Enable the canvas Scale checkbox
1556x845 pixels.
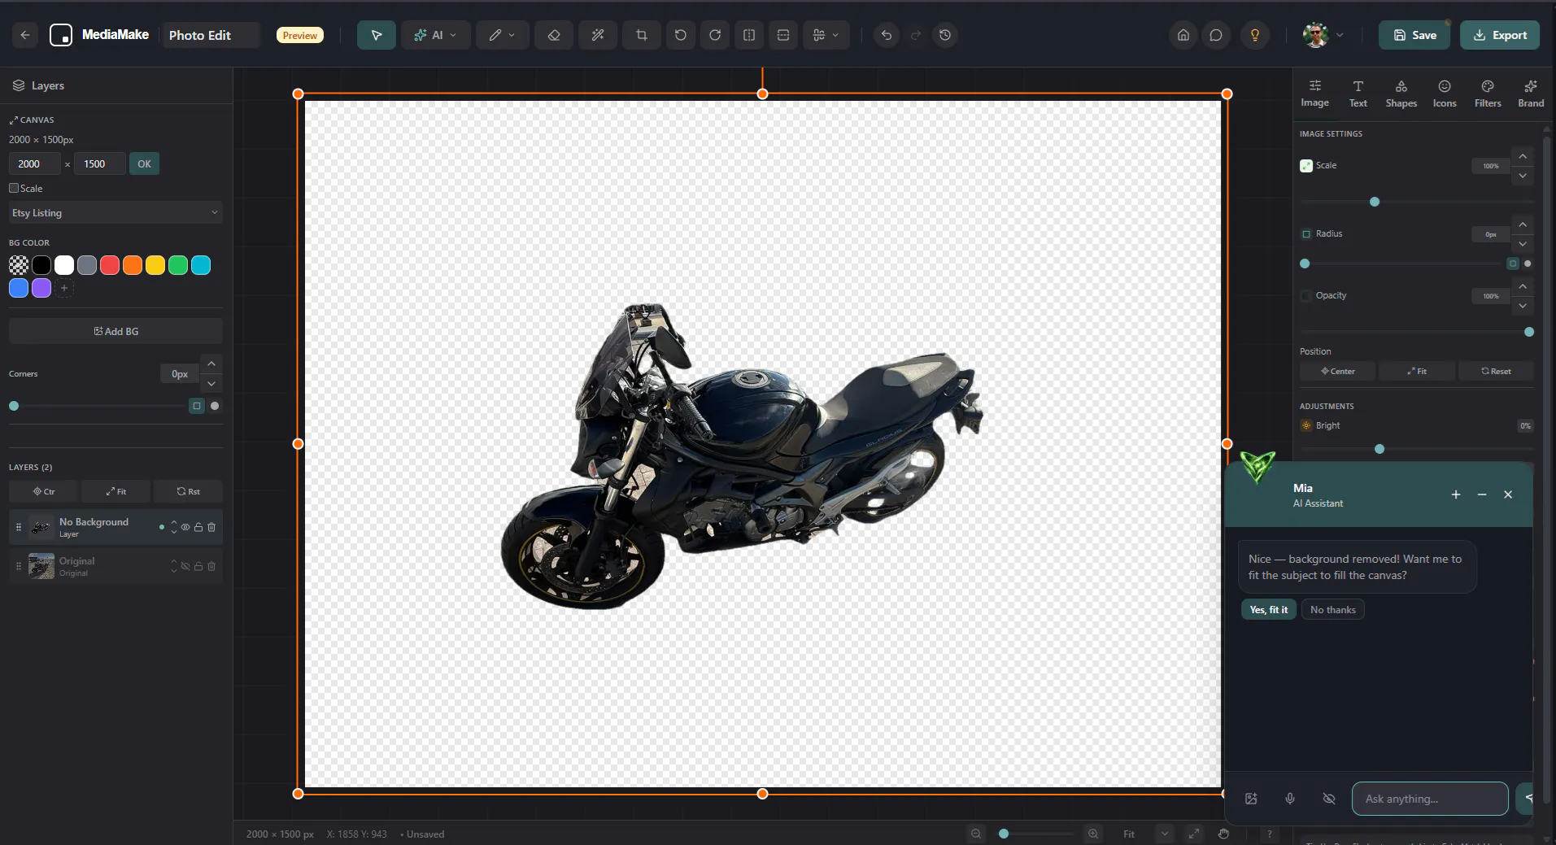14,188
